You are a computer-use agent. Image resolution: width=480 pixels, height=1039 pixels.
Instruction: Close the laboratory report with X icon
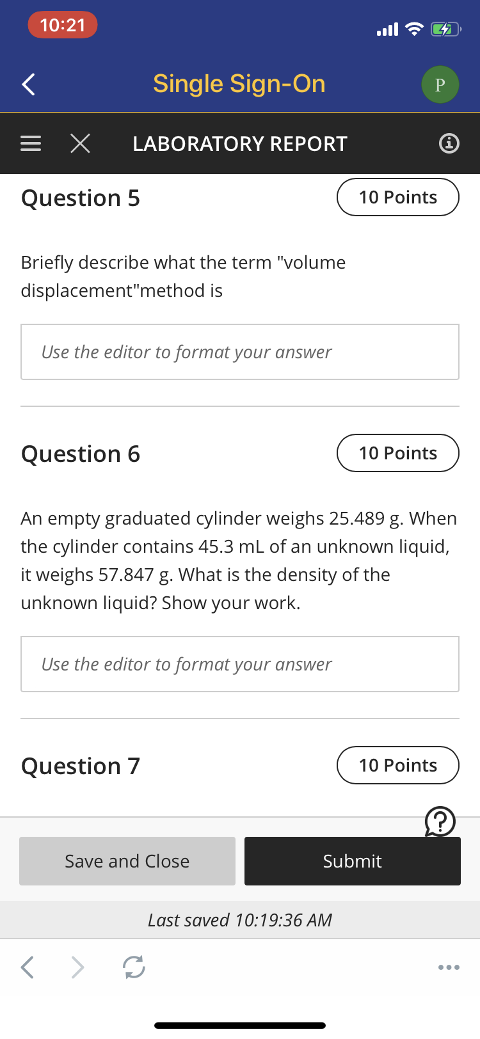(x=80, y=143)
